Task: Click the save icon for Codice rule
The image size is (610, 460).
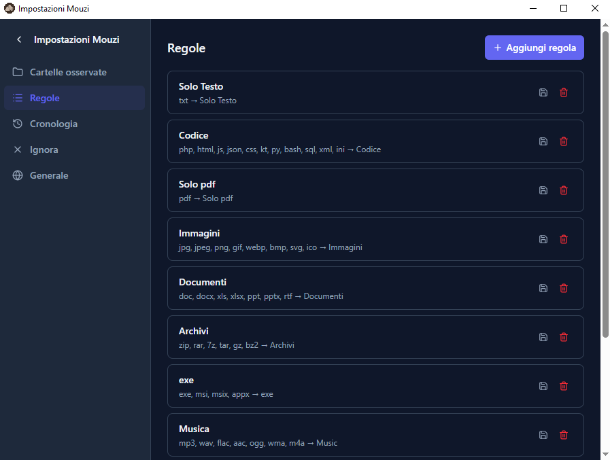Action: [543, 141]
